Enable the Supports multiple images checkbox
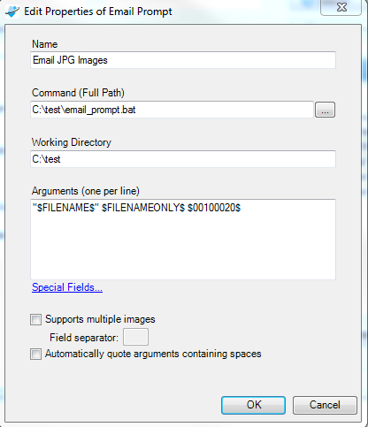The image size is (368, 427). [x=35, y=319]
